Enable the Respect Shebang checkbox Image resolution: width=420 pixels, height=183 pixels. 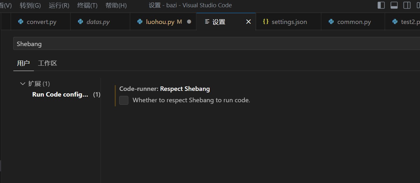click(124, 100)
